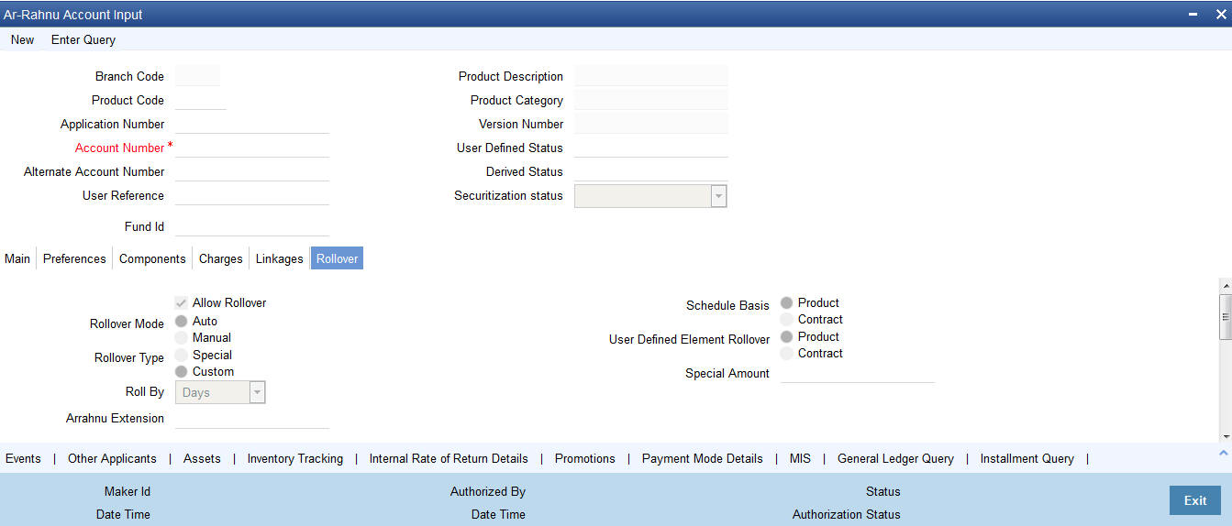The height and width of the screenshot is (526, 1232).
Task: Close the Ar-Rahnu Account Input window
Action: pos(1219,15)
